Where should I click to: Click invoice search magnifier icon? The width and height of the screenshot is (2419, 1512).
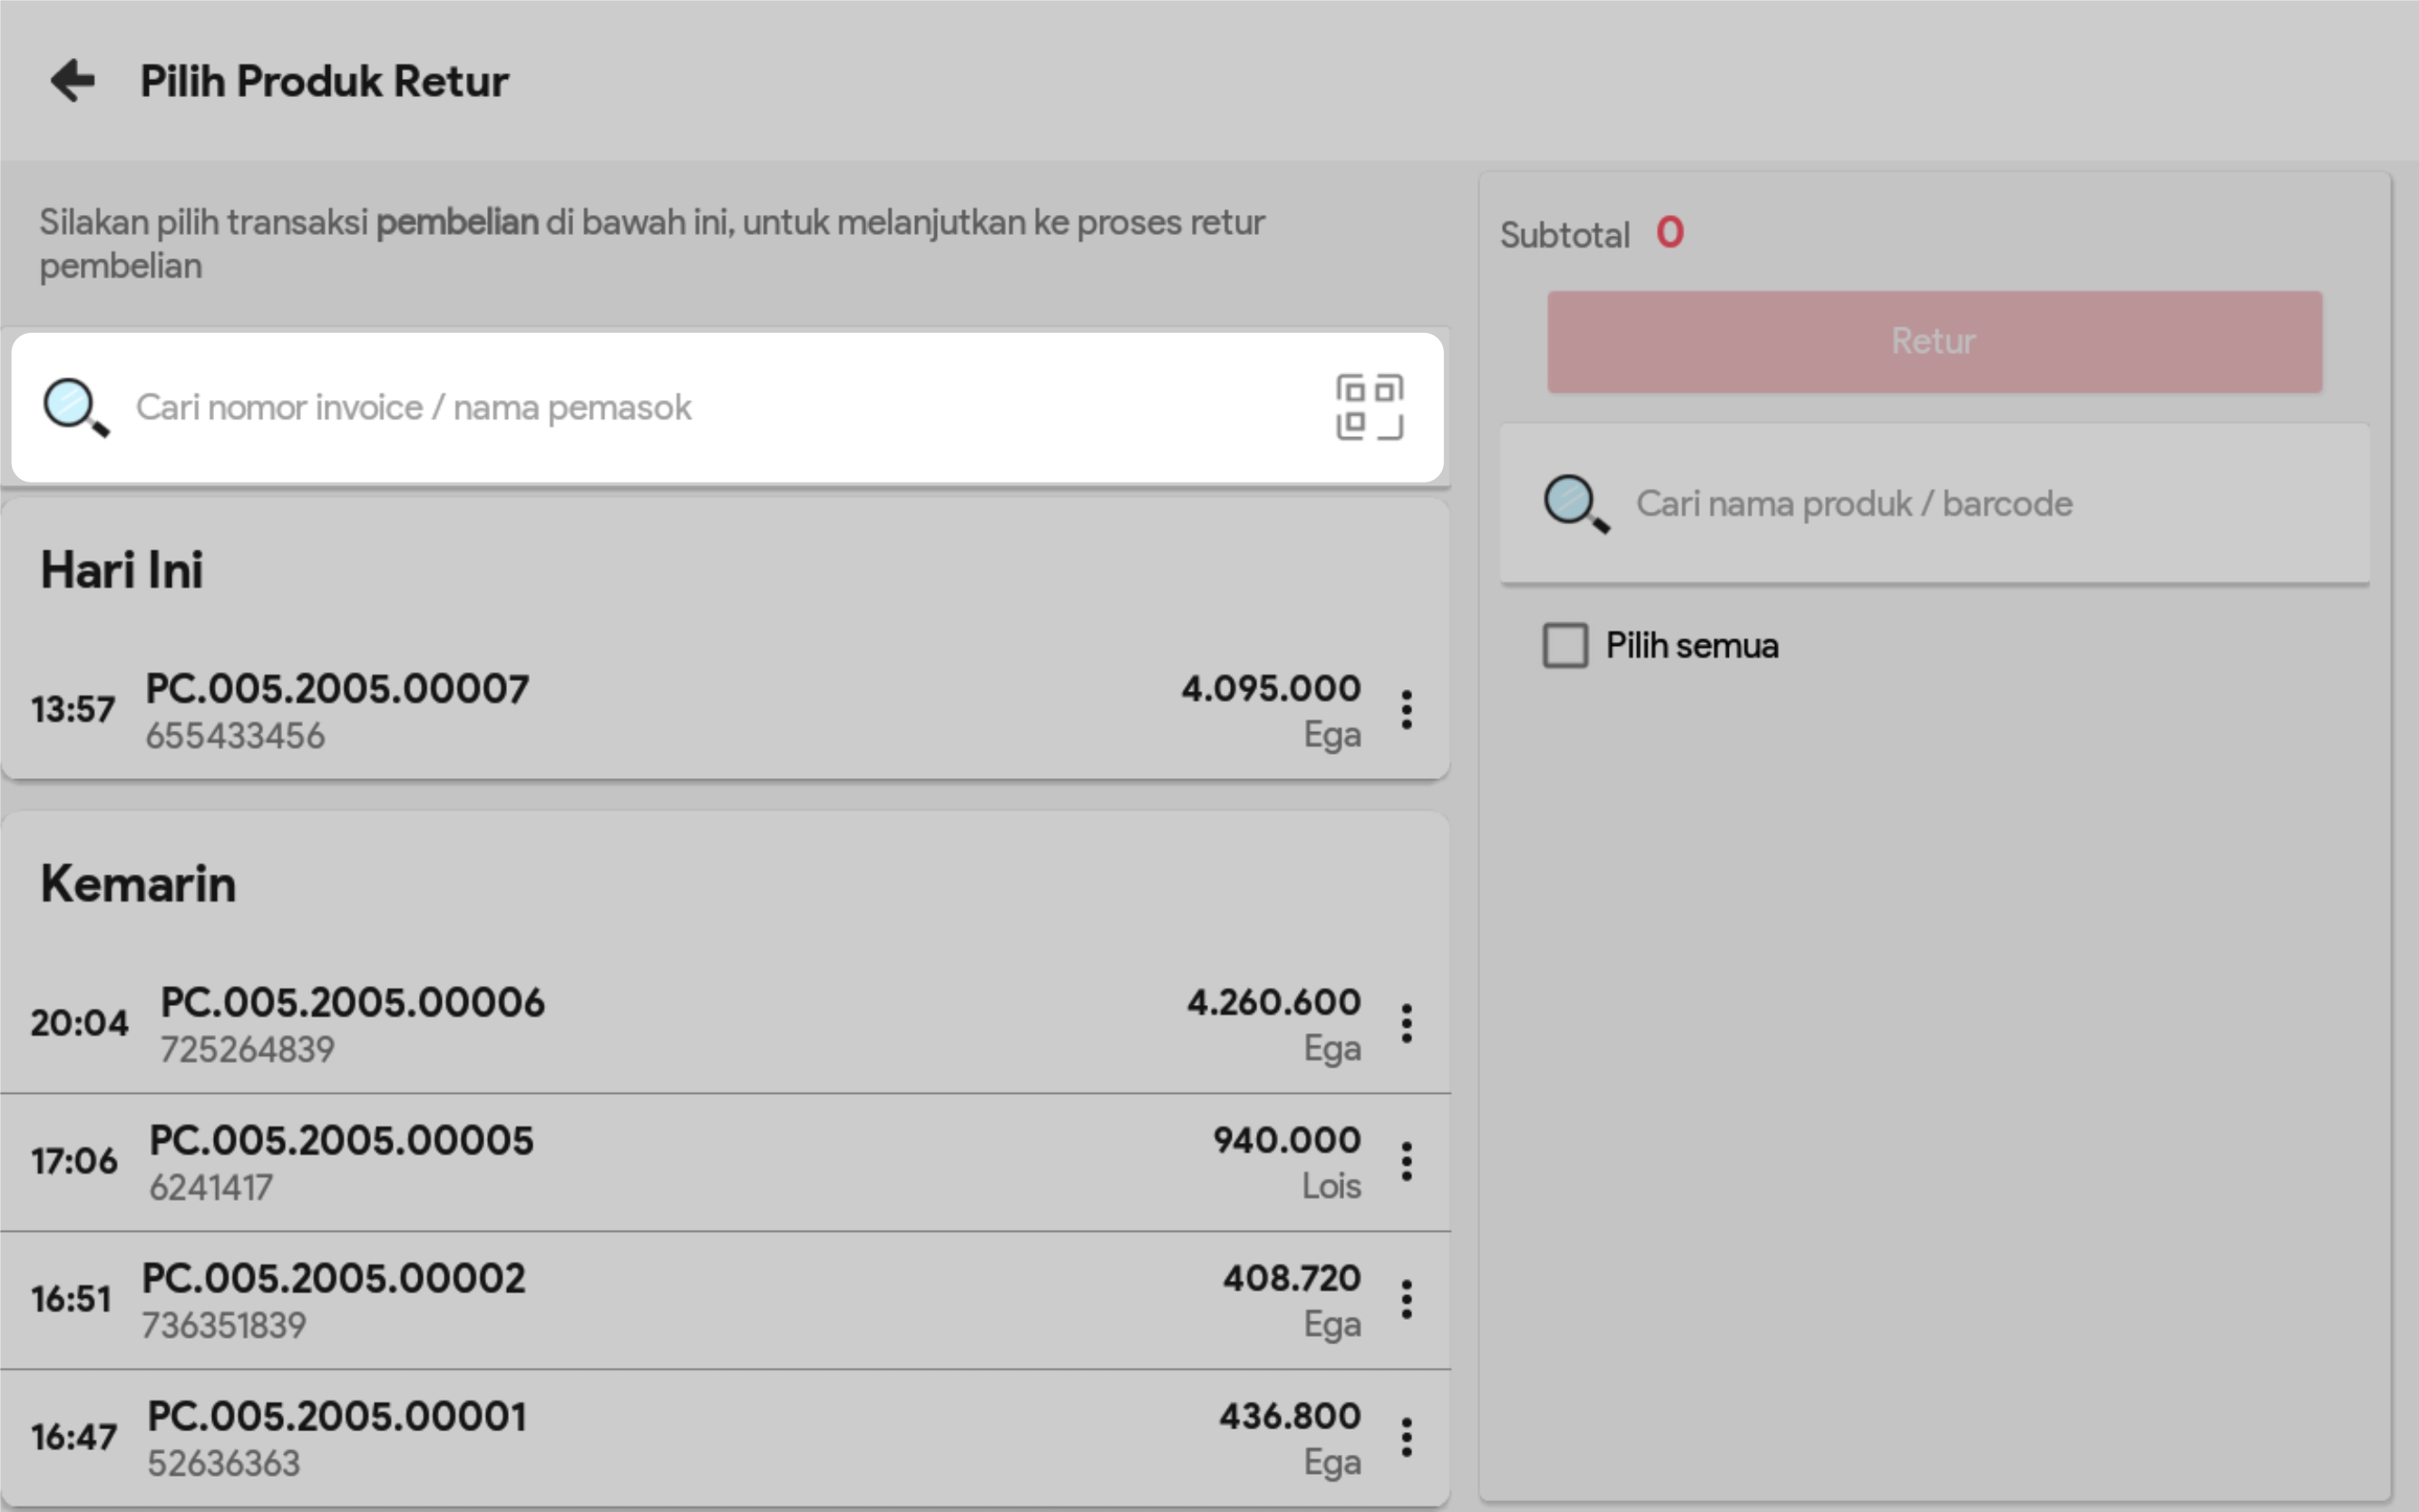[x=75, y=407]
